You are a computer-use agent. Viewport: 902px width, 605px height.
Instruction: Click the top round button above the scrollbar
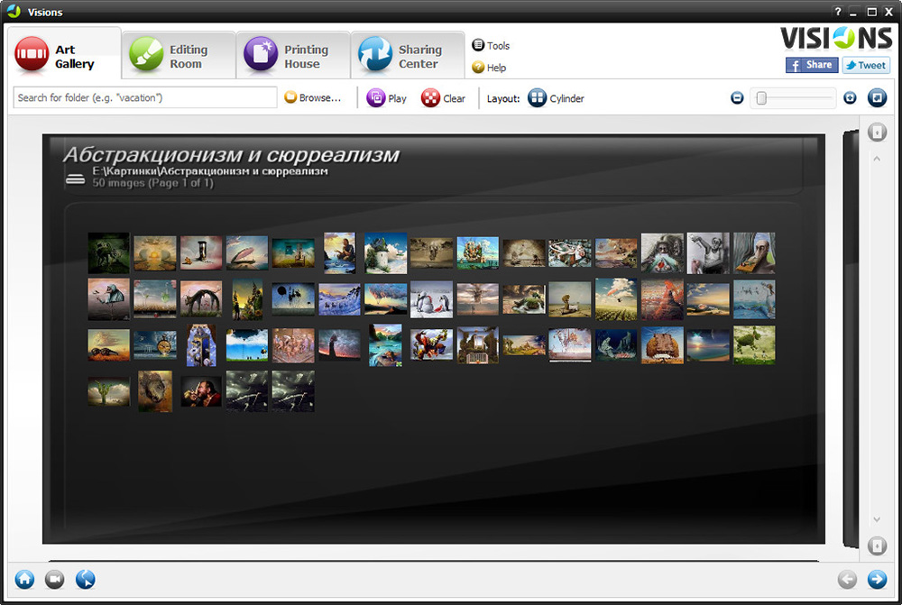click(x=877, y=133)
